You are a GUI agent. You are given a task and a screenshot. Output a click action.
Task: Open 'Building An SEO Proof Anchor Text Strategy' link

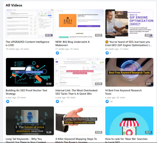(26, 92)
